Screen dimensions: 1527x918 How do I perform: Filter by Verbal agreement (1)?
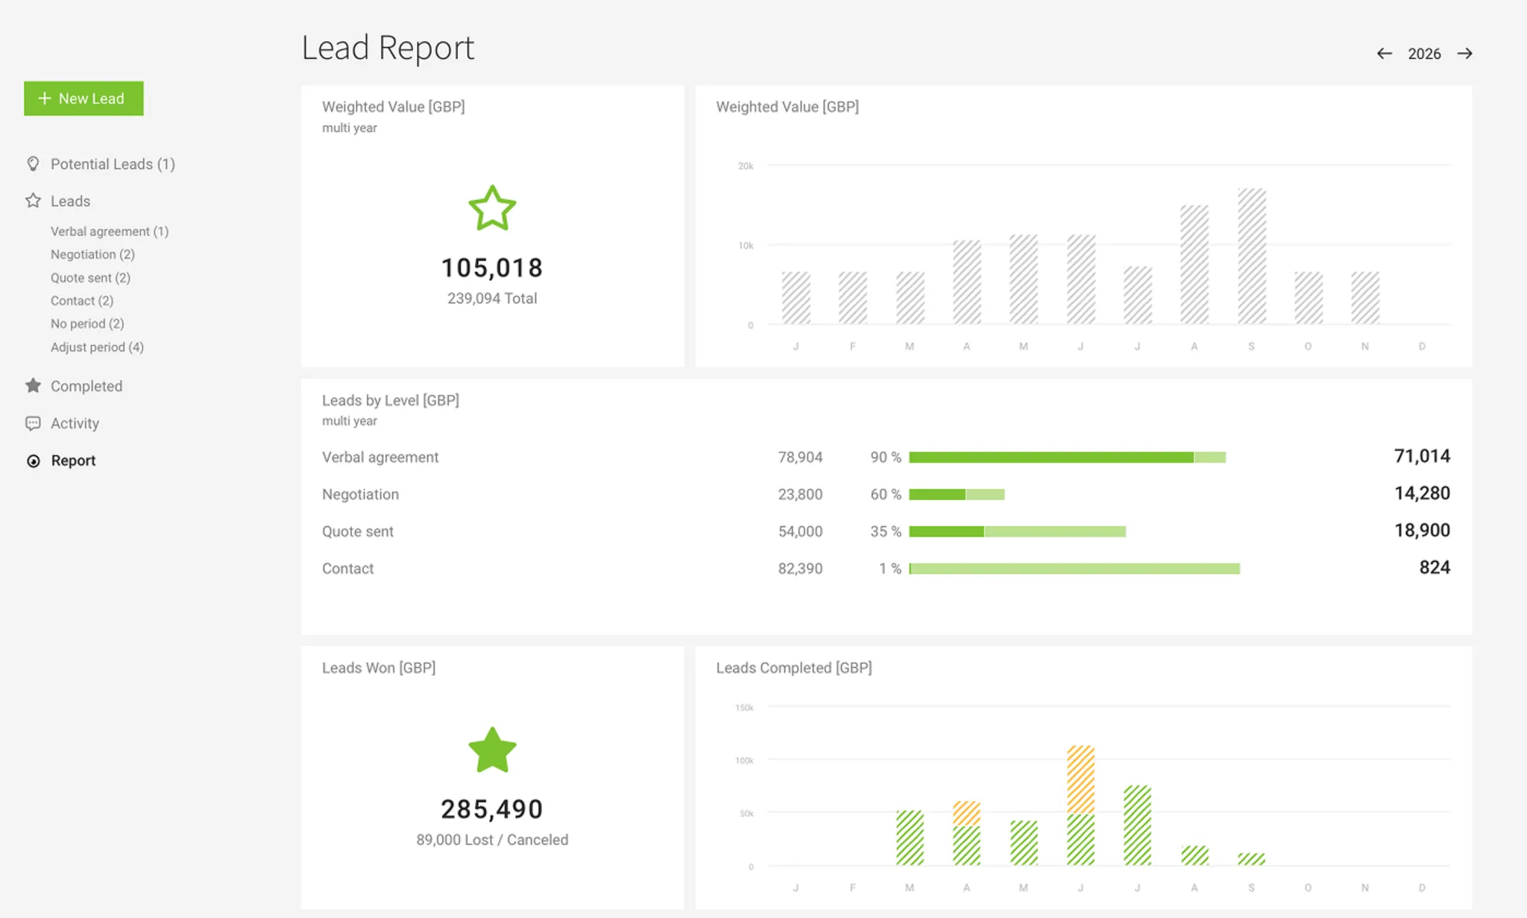(x=110, y=232)
